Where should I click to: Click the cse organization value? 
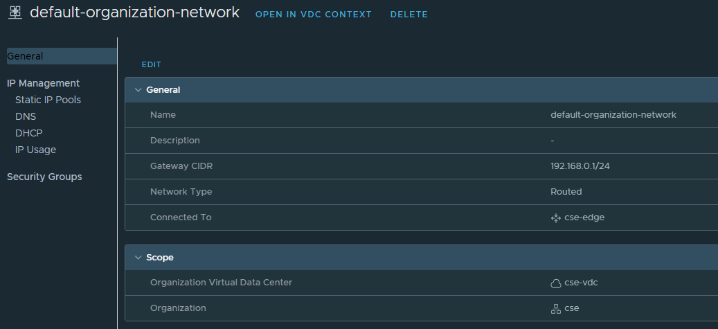point(572,308)
